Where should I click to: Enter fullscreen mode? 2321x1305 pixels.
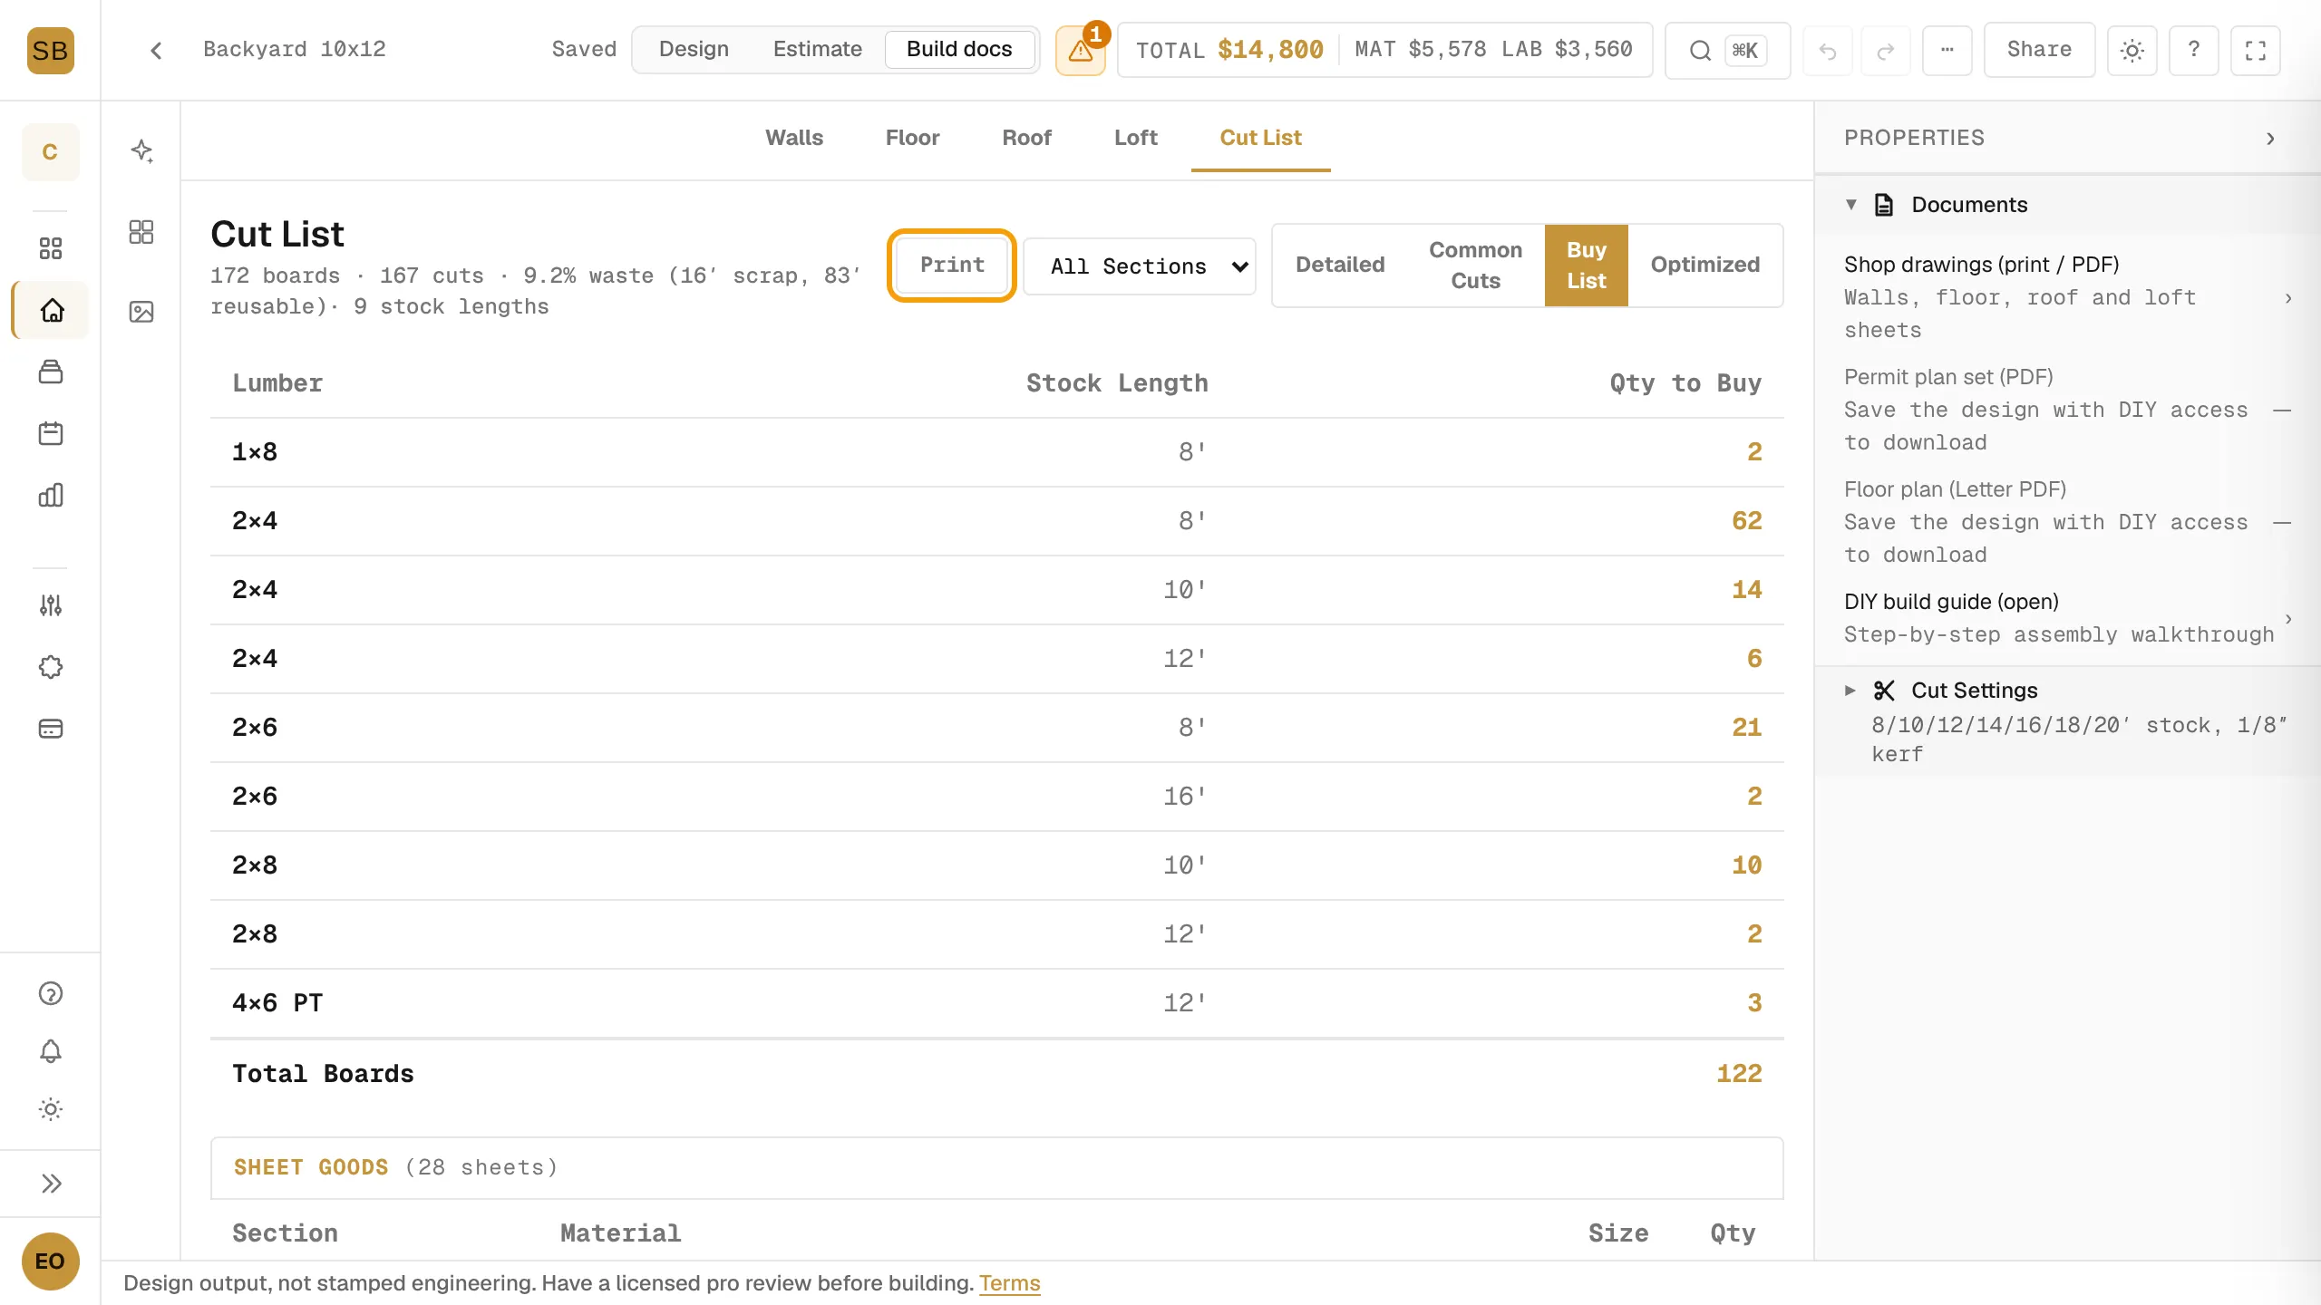tap(2255, 51)
